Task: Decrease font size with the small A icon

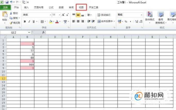Action: (67, 15)
